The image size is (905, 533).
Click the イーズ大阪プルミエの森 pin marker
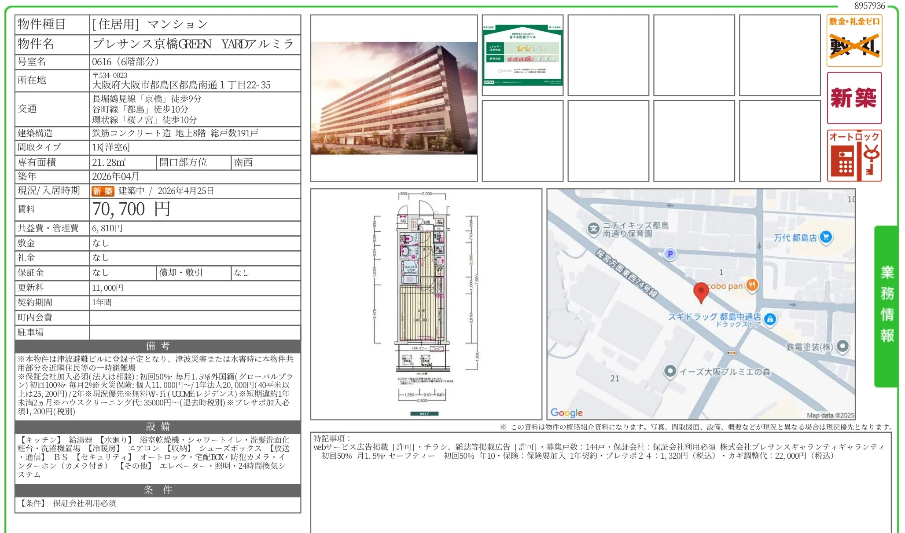click(x=670, y=371)
